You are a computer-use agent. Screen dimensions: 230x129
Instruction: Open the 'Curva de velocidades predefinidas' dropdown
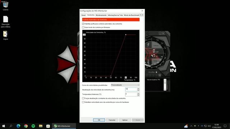click(x=125, y=85)
